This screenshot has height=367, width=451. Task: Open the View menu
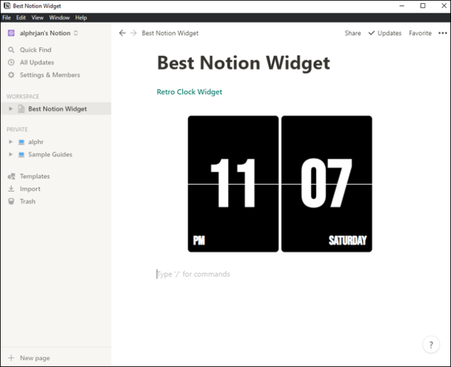click(37, 18)
